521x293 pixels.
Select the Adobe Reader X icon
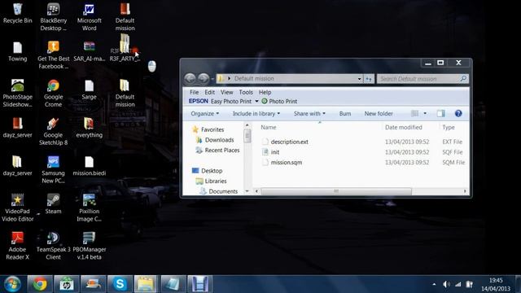click(x=18, y=246)
